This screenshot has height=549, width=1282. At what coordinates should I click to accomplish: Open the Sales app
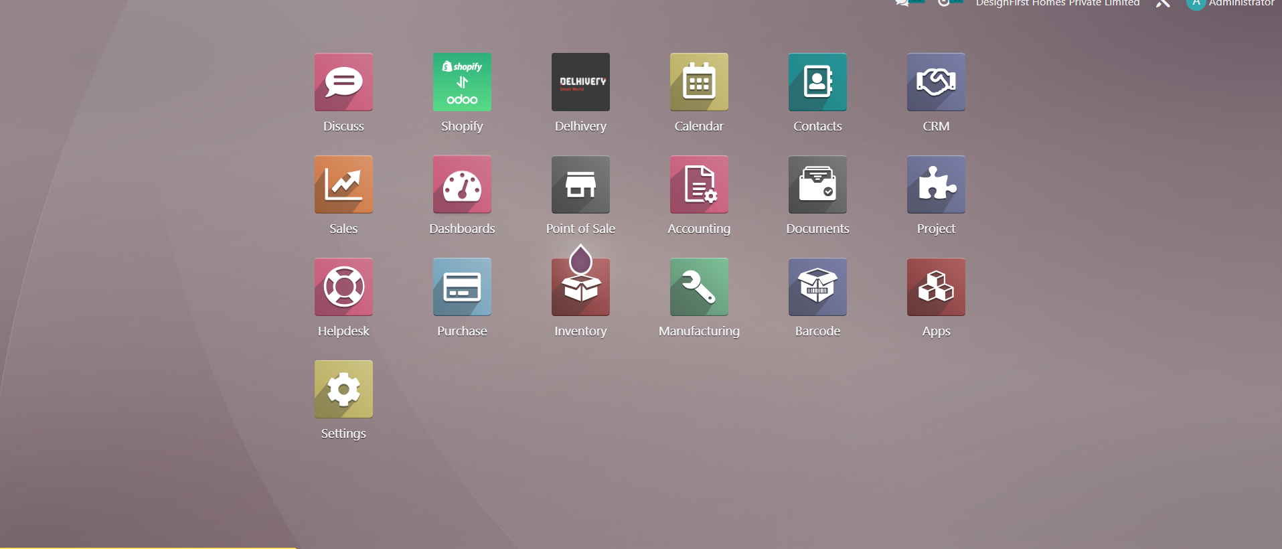pyautogui.click(x=343, y=185)
